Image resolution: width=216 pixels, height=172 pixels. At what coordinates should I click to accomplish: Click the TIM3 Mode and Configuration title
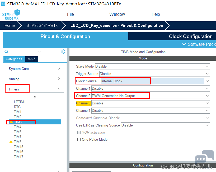tap(143, 52)
